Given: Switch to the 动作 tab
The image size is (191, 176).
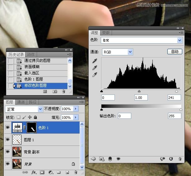Looking at the screenshot, I should pos(31,54).
